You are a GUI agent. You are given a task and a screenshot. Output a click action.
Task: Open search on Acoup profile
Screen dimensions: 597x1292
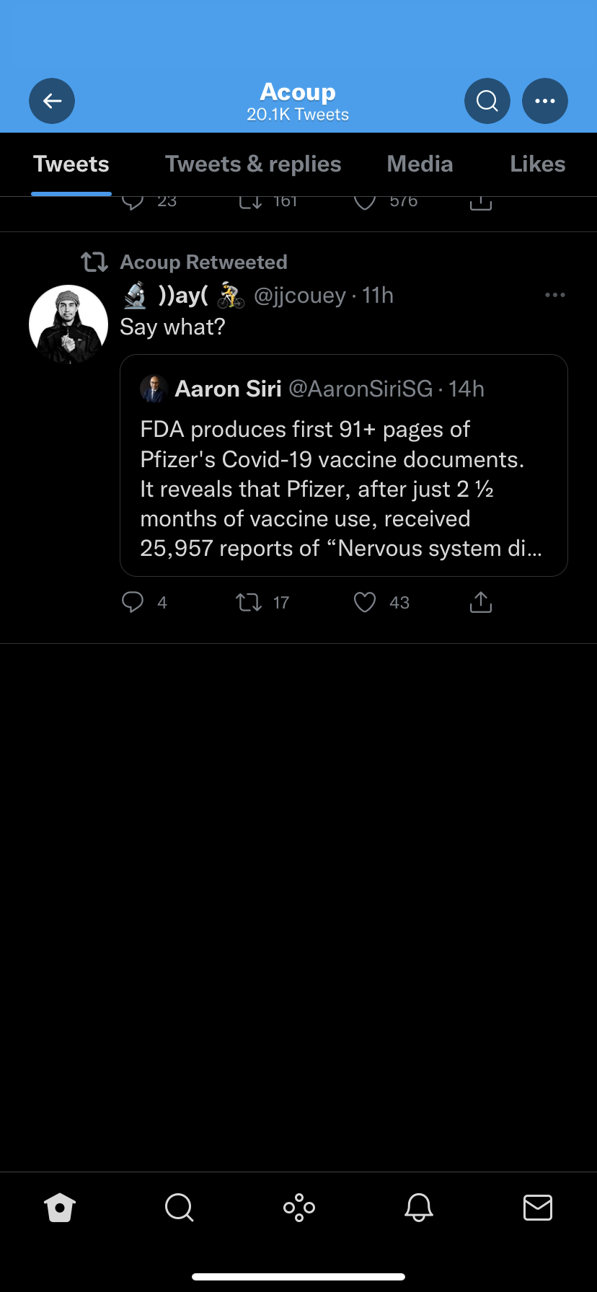pos(487,101)
